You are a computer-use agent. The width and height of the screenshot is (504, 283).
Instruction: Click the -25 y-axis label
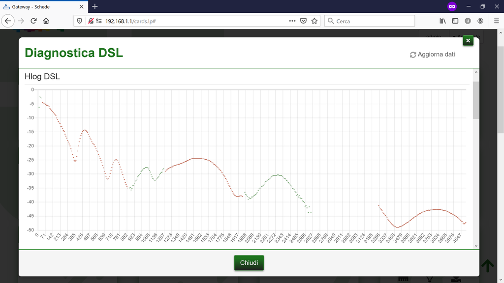[x=30, y=160]
